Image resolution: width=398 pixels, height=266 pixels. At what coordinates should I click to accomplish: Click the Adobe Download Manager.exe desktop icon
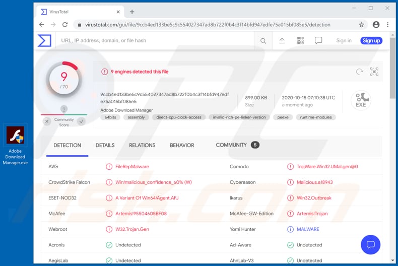tap(15, 145)
